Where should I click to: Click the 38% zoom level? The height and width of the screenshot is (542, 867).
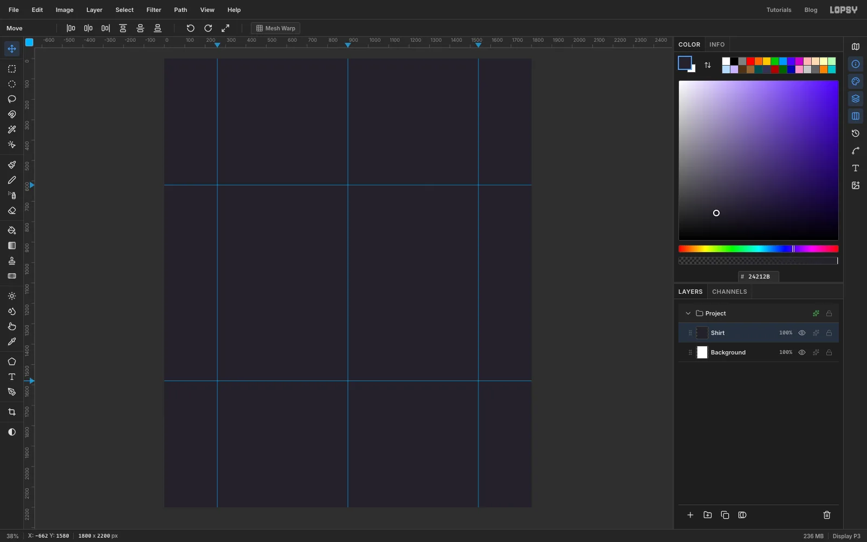click(12, 536)
